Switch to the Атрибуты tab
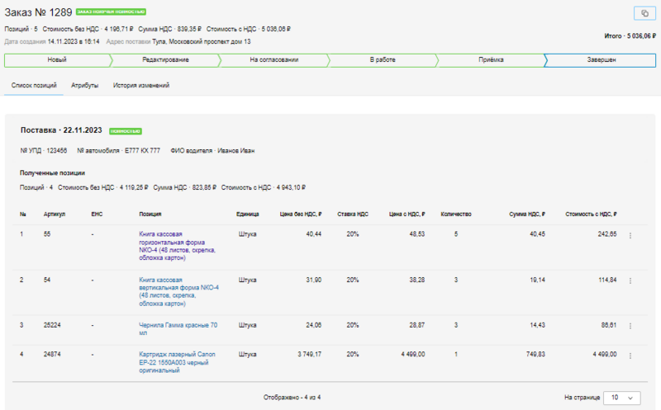661x410 pixels. coord(84,86)
